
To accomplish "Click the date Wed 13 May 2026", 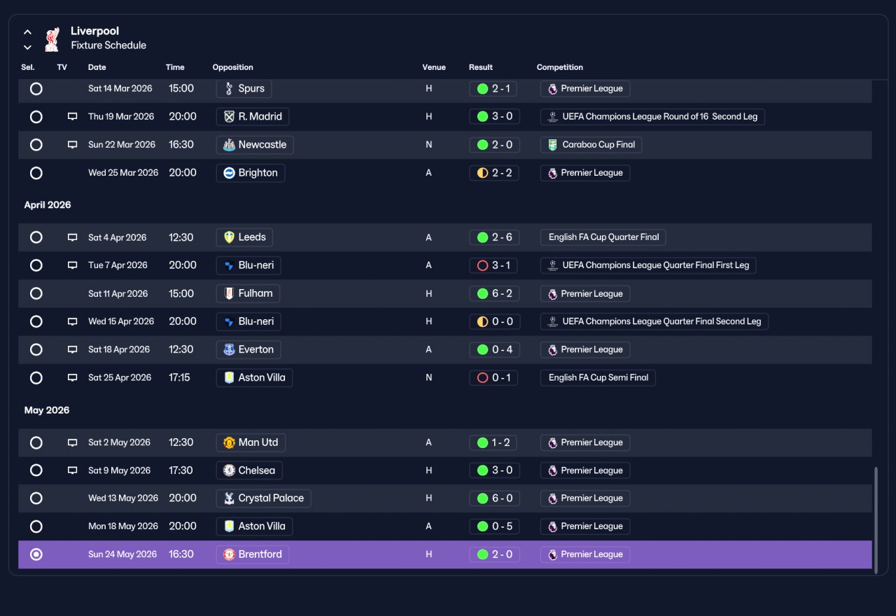I will click(123, 498).
